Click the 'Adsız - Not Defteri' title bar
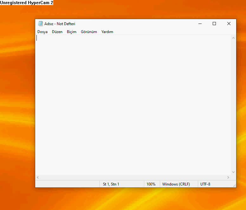 127,24
